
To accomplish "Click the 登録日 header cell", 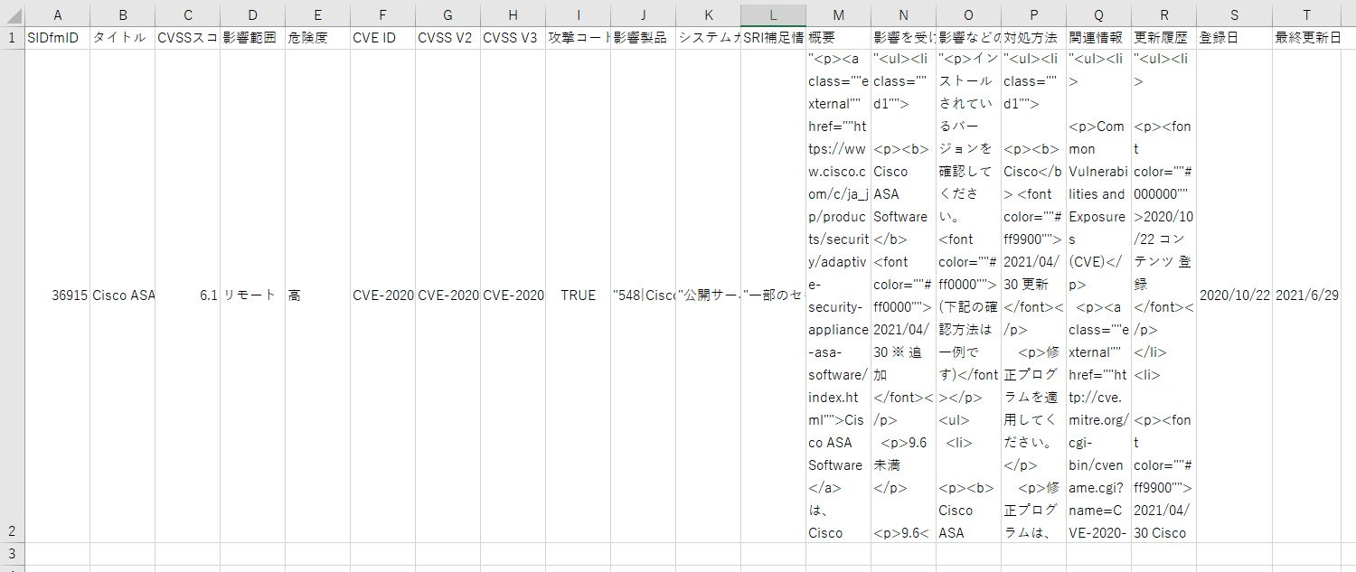I will point(1235,38).
